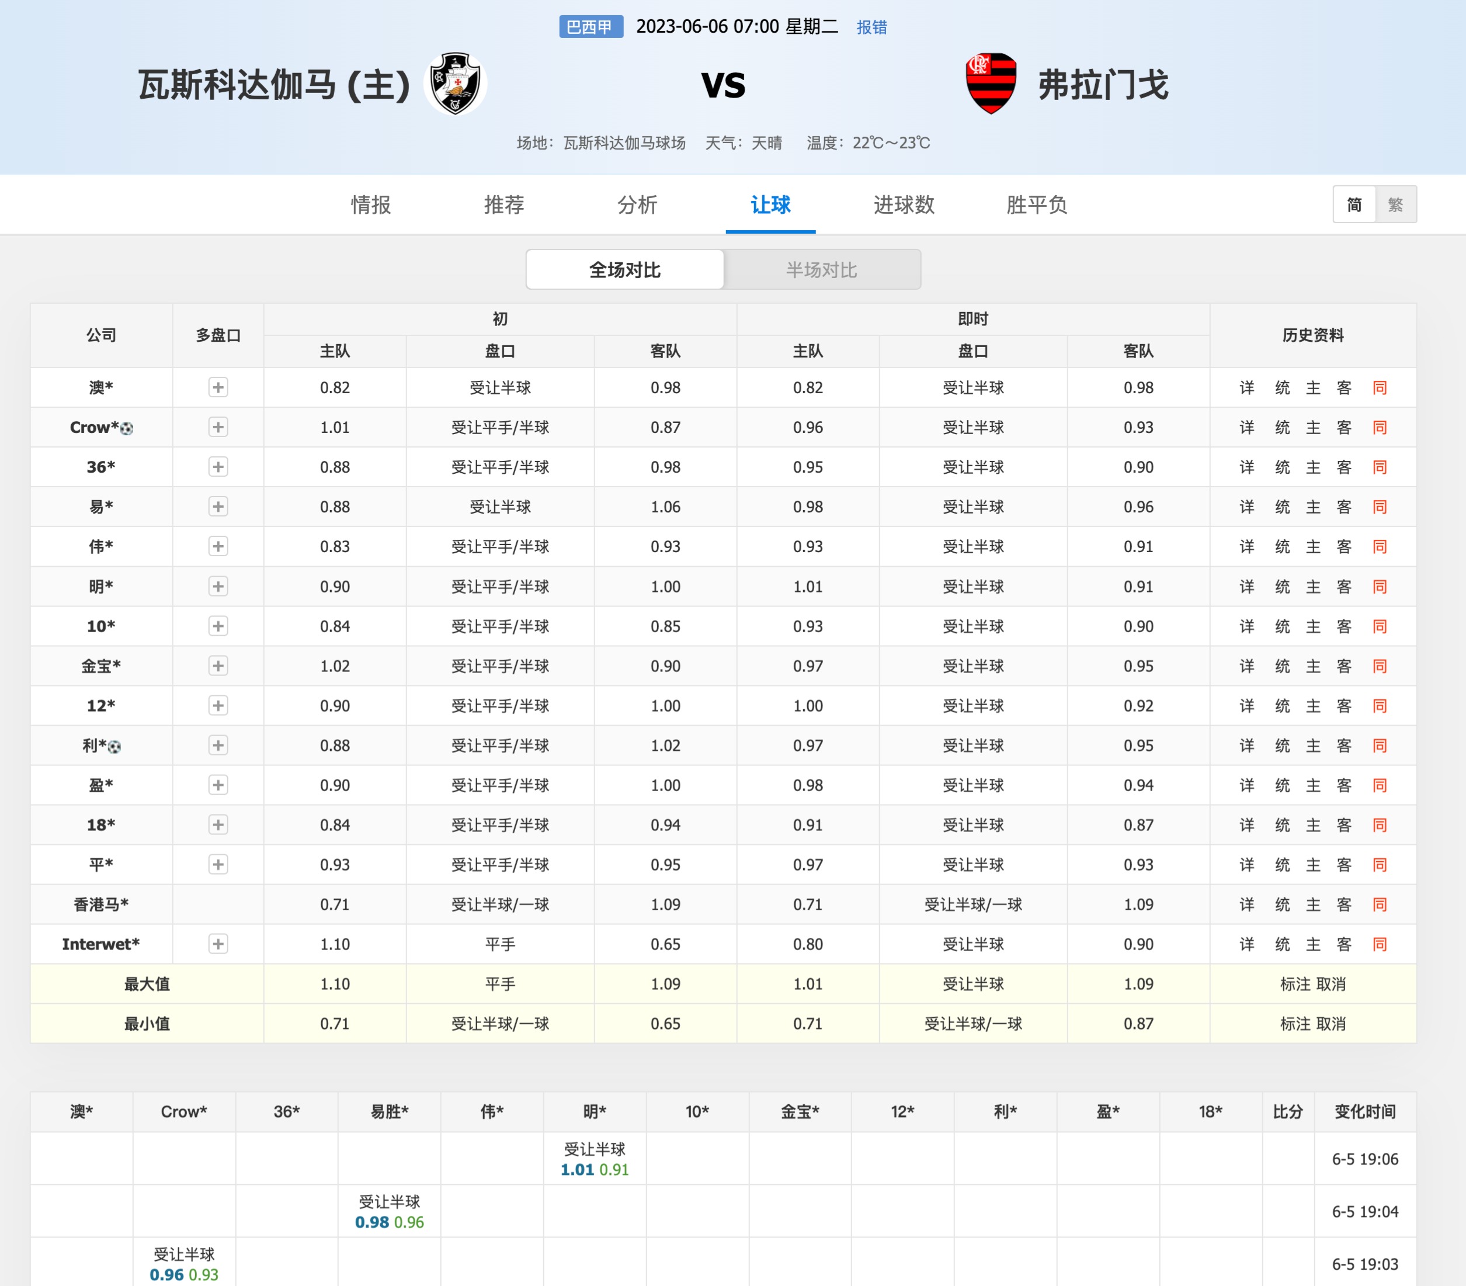Click the 巴西甲 league badge
Image resolution: width=1466 pixels, height=1286 pixels.
click(591, 27)
